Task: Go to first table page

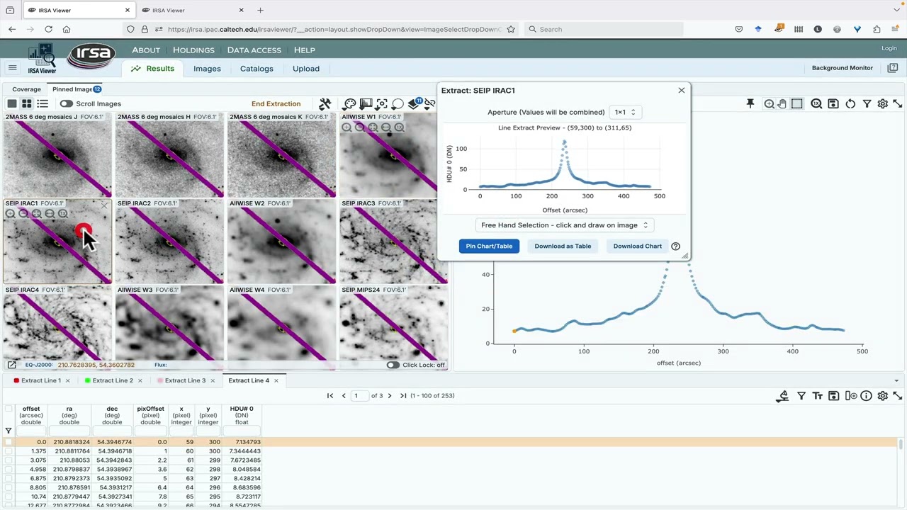Action: [x=330, y=396]
